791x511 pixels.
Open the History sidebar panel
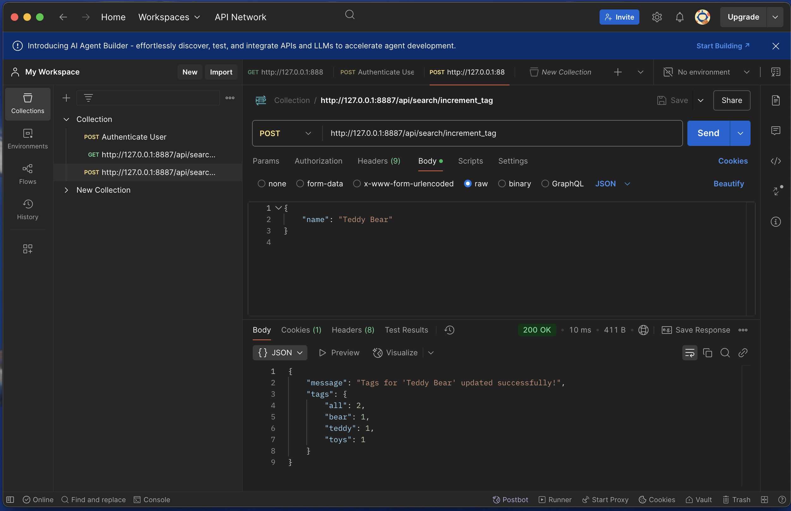click(27, 210)
